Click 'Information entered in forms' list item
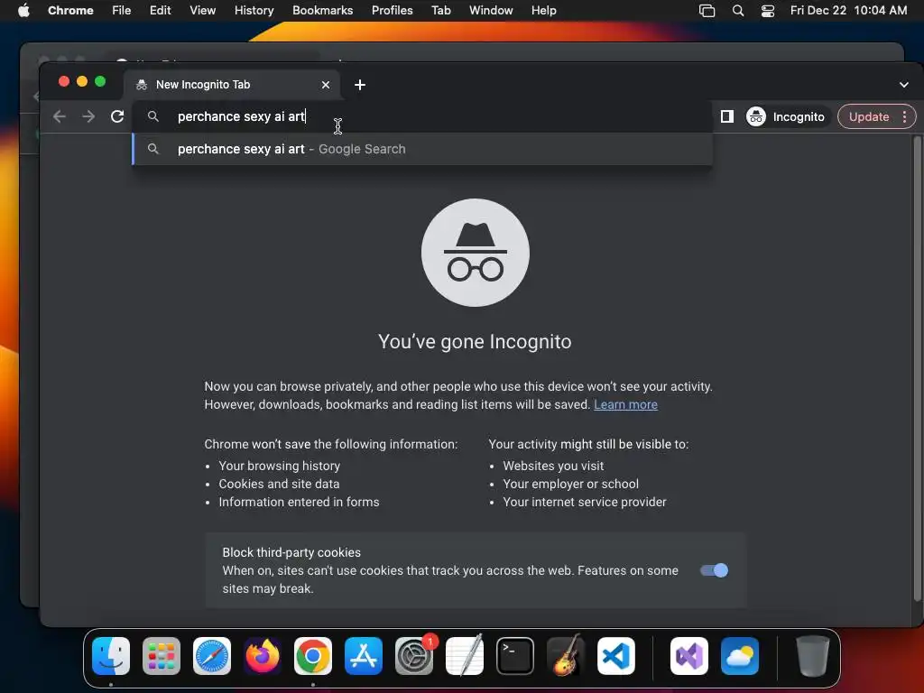The image size is (924, 693). 299,502
